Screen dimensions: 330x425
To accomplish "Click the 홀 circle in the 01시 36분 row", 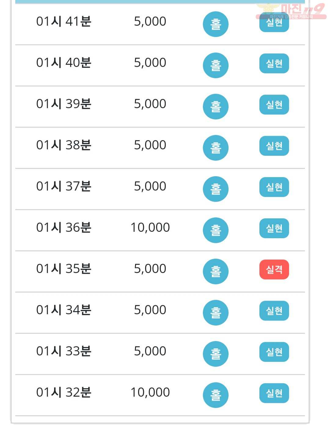I will [x=216, y=230].
